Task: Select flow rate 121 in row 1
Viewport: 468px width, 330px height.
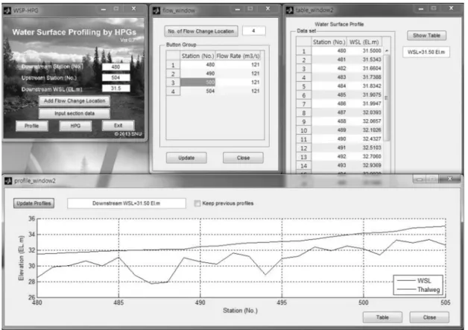Action: tap(238, 65)
